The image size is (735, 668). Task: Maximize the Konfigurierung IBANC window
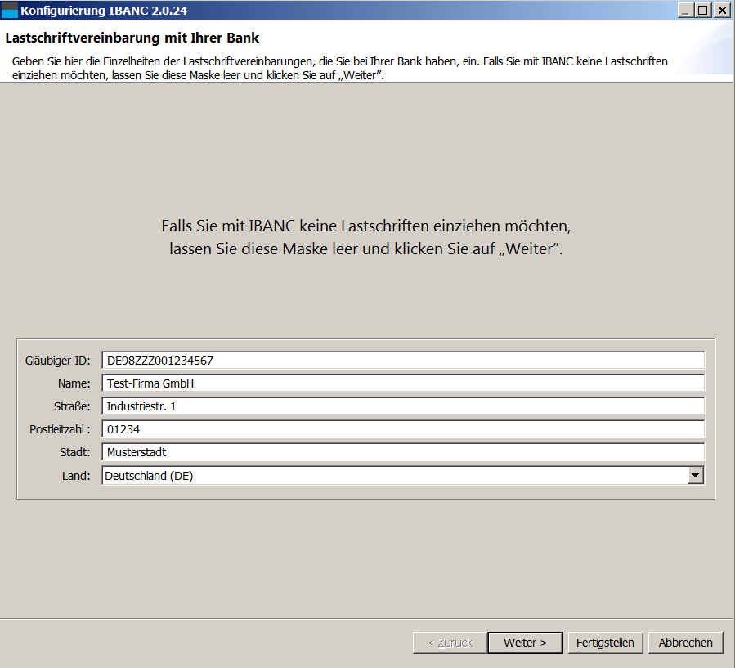[x=703, y=11]
